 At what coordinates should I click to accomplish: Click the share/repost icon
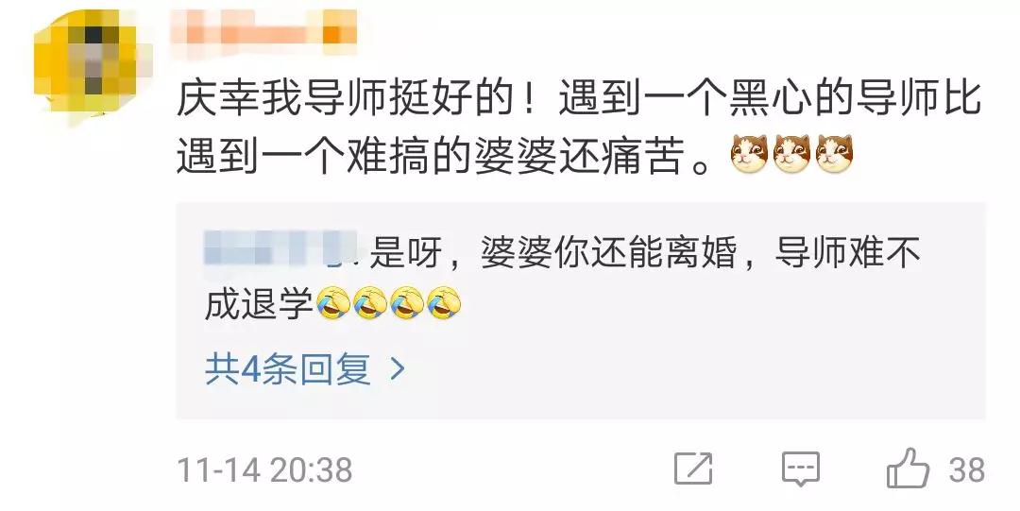pos(693,468)
